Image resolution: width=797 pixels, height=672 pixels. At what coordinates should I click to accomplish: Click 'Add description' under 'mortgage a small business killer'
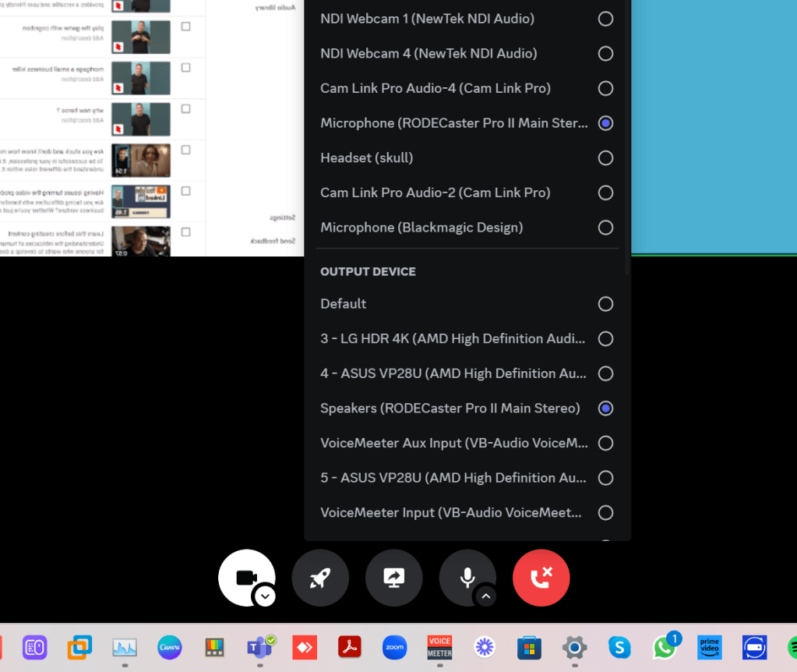(x=83, y=79)
